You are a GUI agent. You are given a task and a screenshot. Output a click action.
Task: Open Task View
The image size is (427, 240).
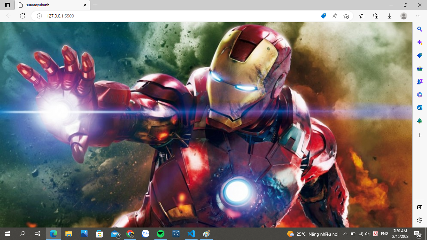point(38,234)
